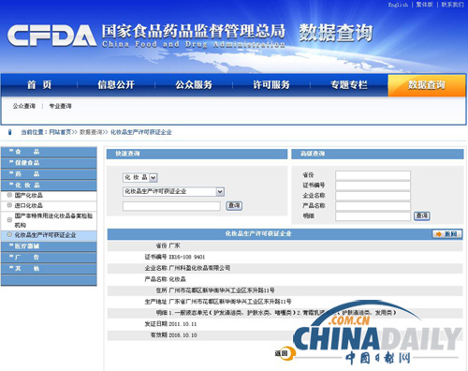Select 进口化妆品 tree item label
468x371 pixels.
click(x=29, y=205)
